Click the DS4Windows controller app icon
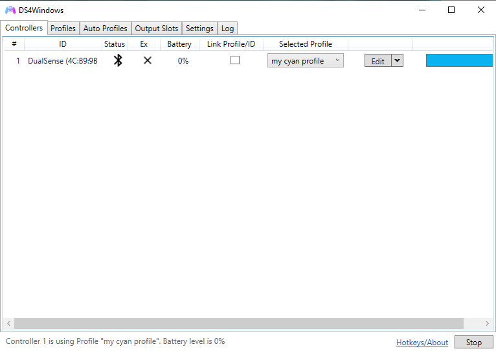This screenshot has width=496, height=351. tap(10, 10)
